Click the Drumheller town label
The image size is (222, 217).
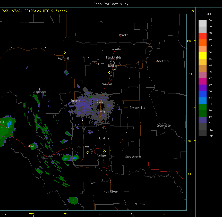pyautogui.click(x=164, y=126)
